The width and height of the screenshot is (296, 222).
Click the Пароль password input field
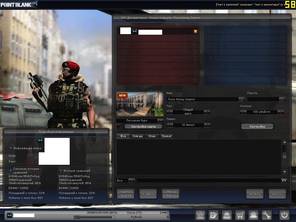[x=263, y=99]
